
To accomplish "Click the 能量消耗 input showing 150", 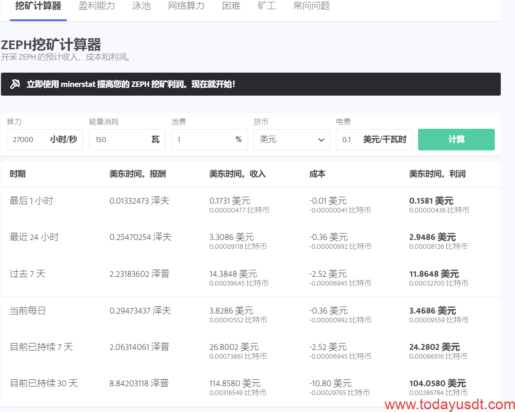I will (119, 140).
